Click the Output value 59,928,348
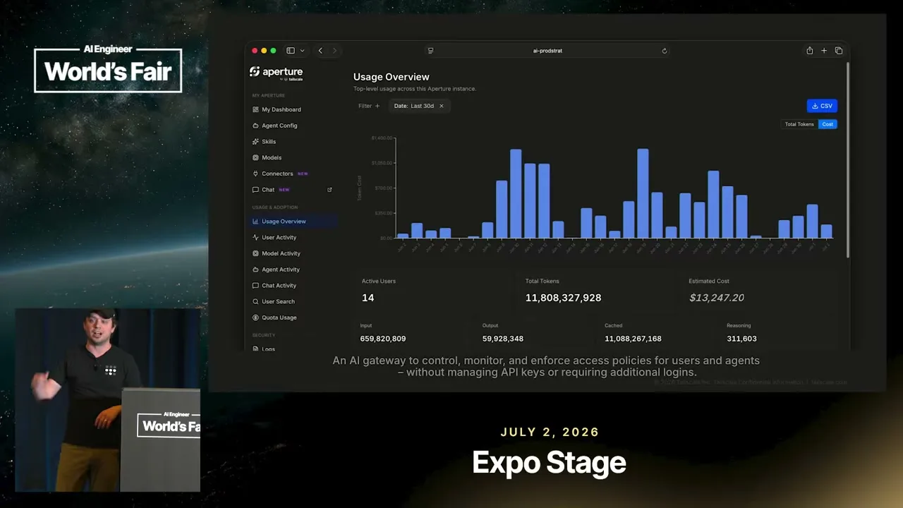903x508 pixels. point(503,339)
